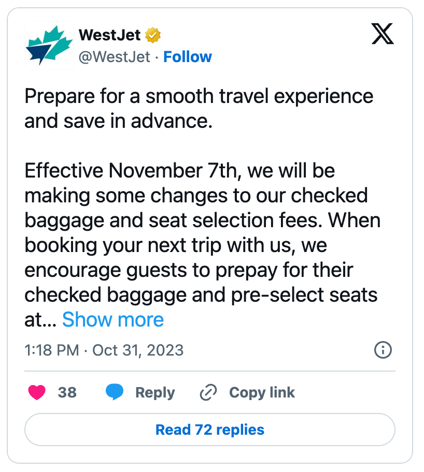Click the 38 likes count
Screen dimensions: 424x472
67,392
